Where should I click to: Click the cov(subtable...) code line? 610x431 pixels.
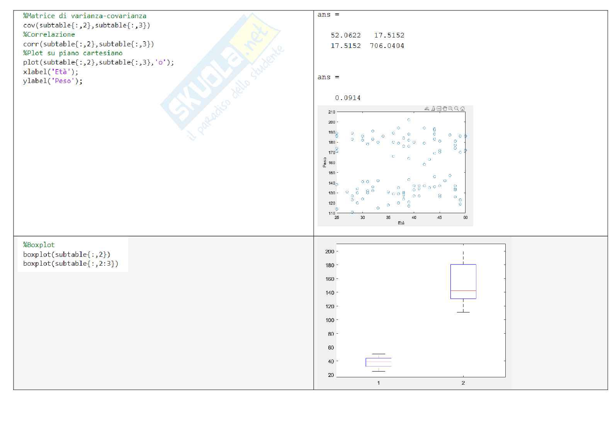click(87, 25)
